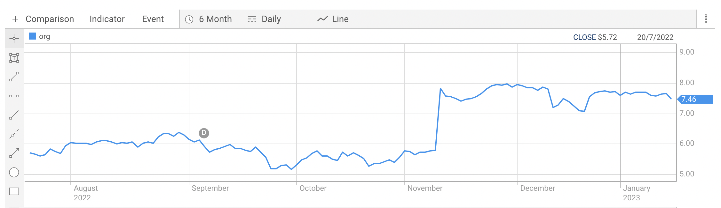The height and width of the screenshot is (208, 721).
Task: Choose the arrow drawing tool
Action: (x=14, y=153)
